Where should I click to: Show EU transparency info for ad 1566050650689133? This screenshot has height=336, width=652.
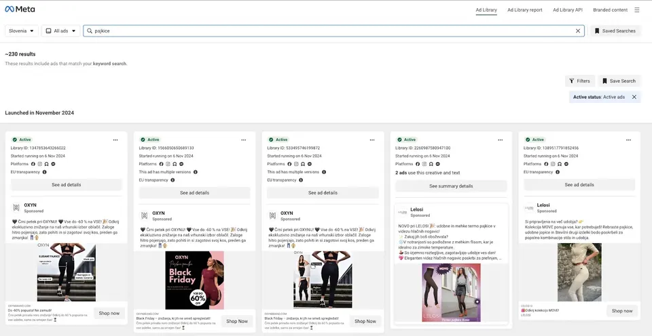(173, 180)
